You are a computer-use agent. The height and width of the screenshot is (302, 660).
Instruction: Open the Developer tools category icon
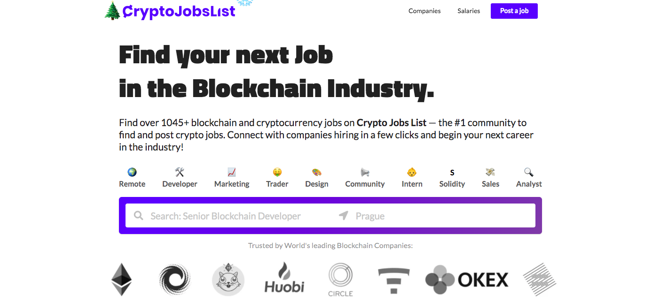(180, 172)
